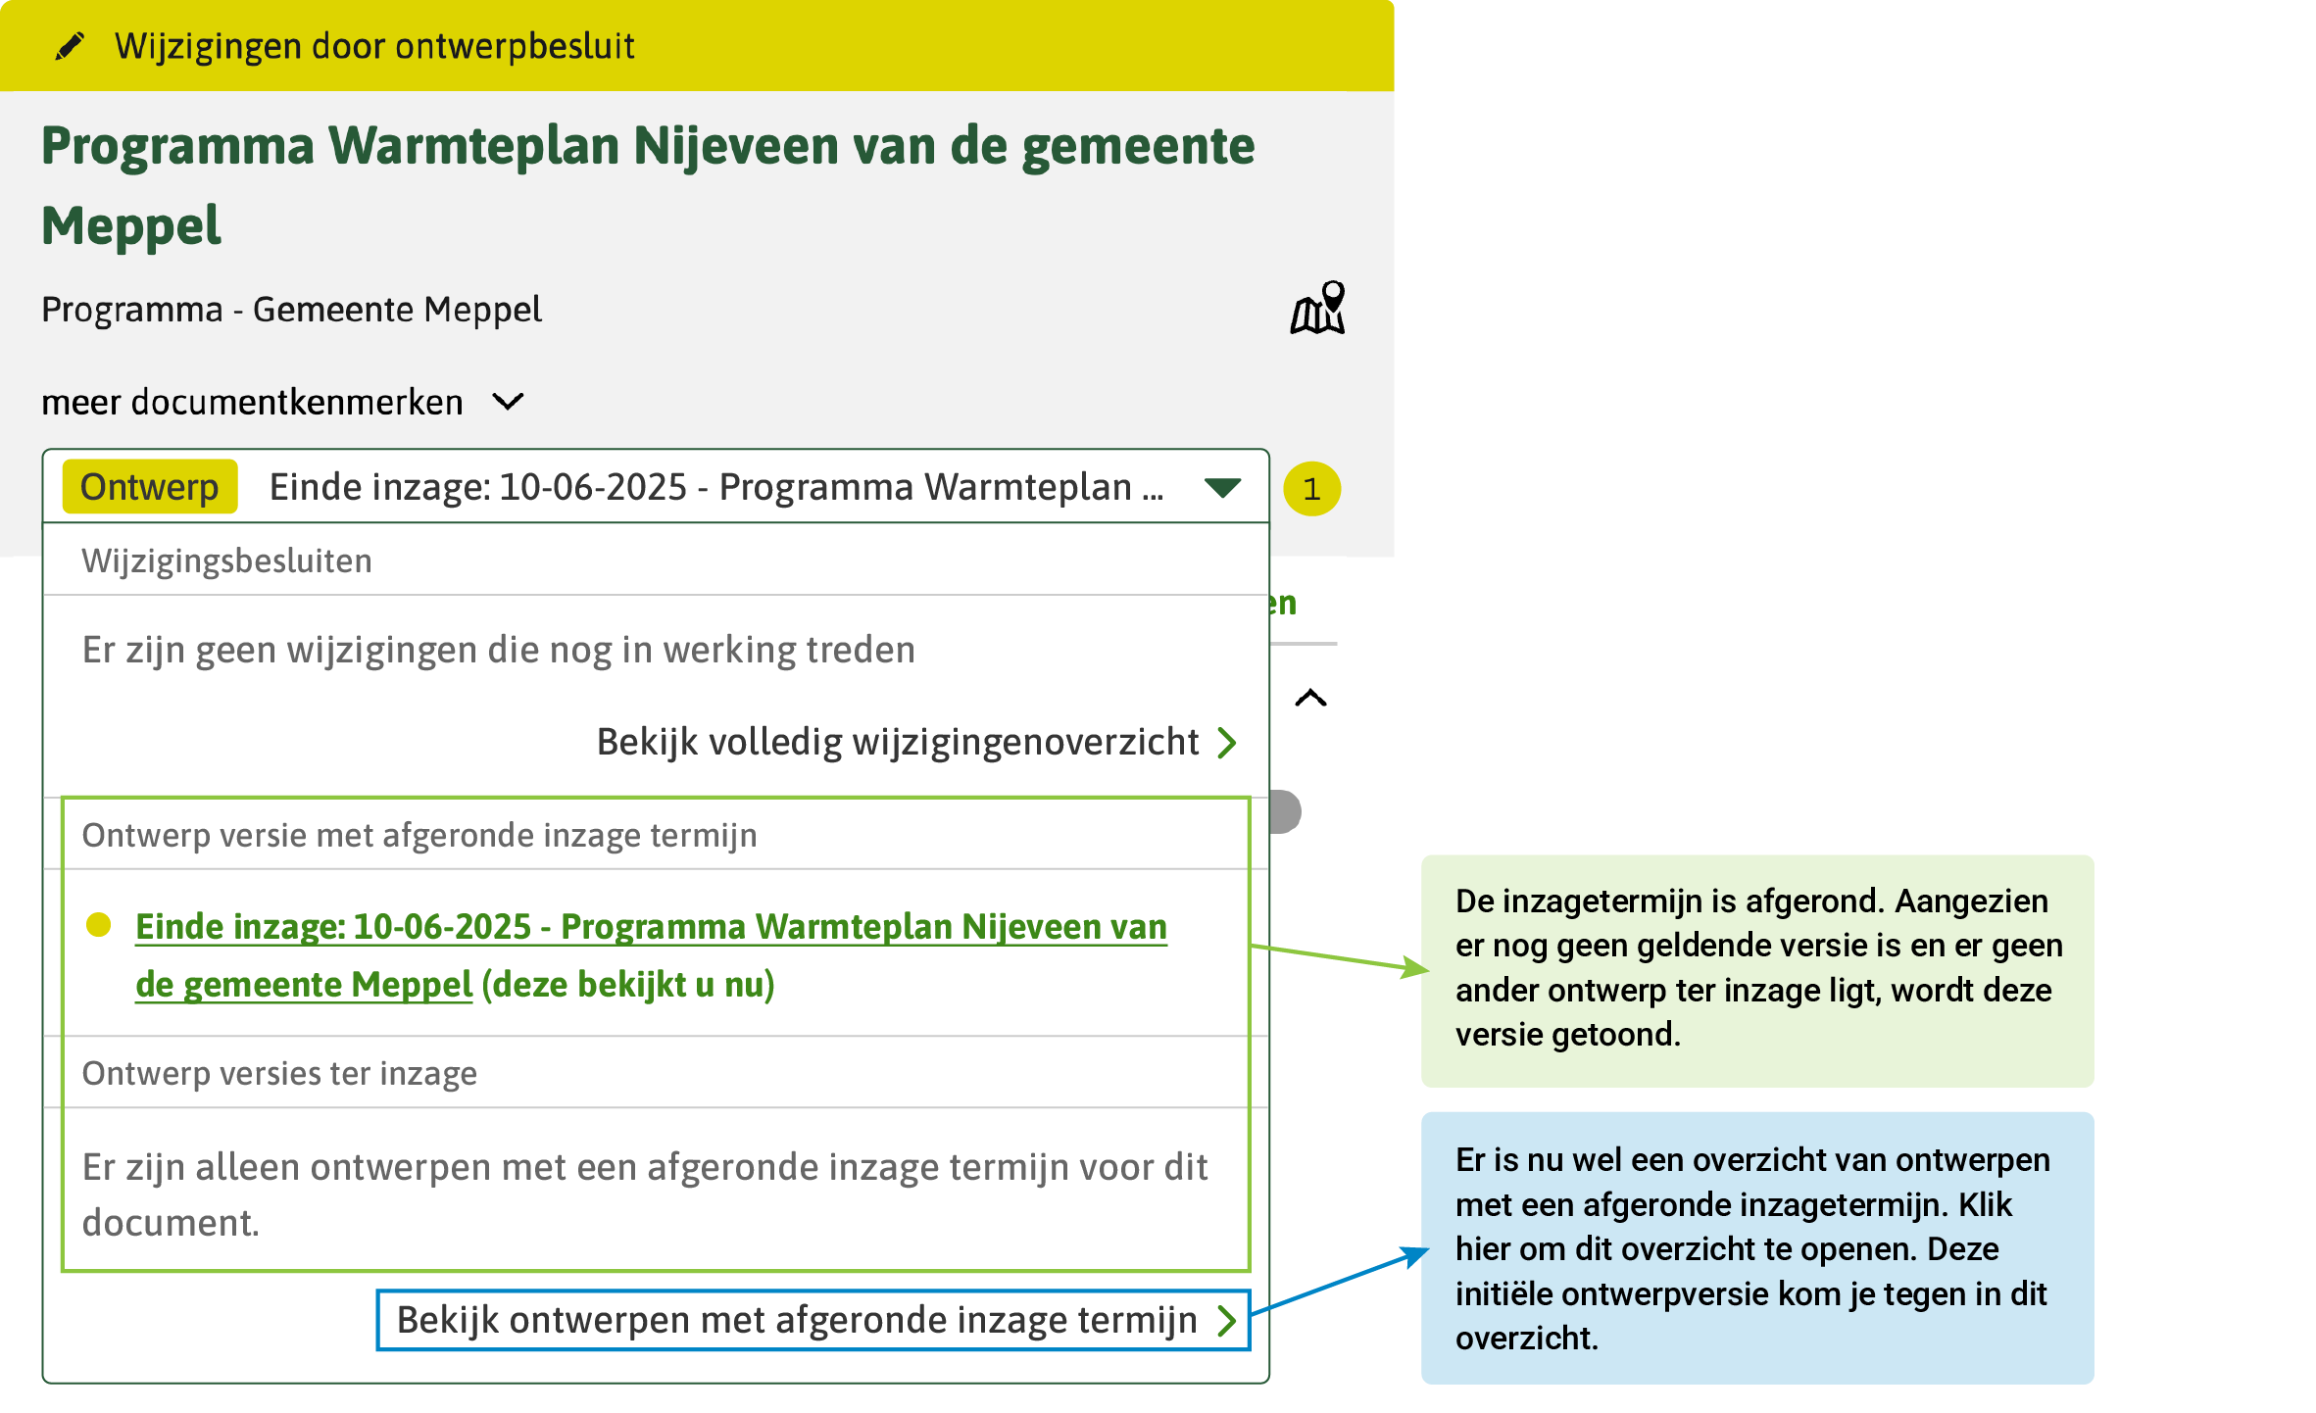The width and height of the screenshot is (2316, 1413).
Task: Click chevron next to Bekijk volledig wijzigingenoverzicht
Action: pyautogui.click(x=1227, y=743)
